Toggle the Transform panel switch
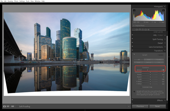This screenshot has height=111, width=170. tap(132, 50)
